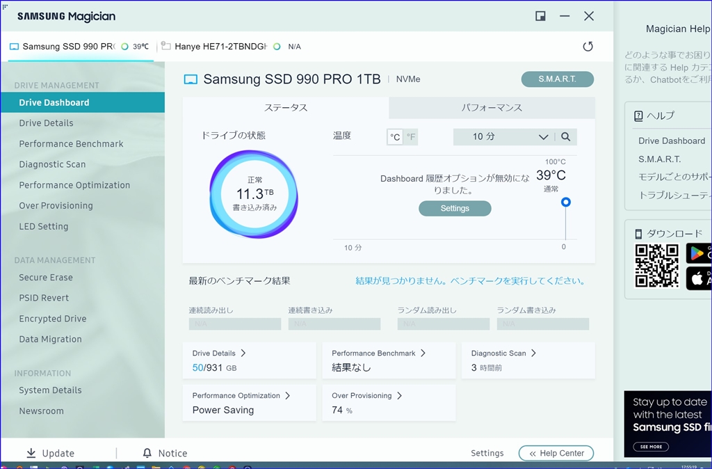
Task: Click the Hanye drive icon in drive bar
Action: coord(166,47)
